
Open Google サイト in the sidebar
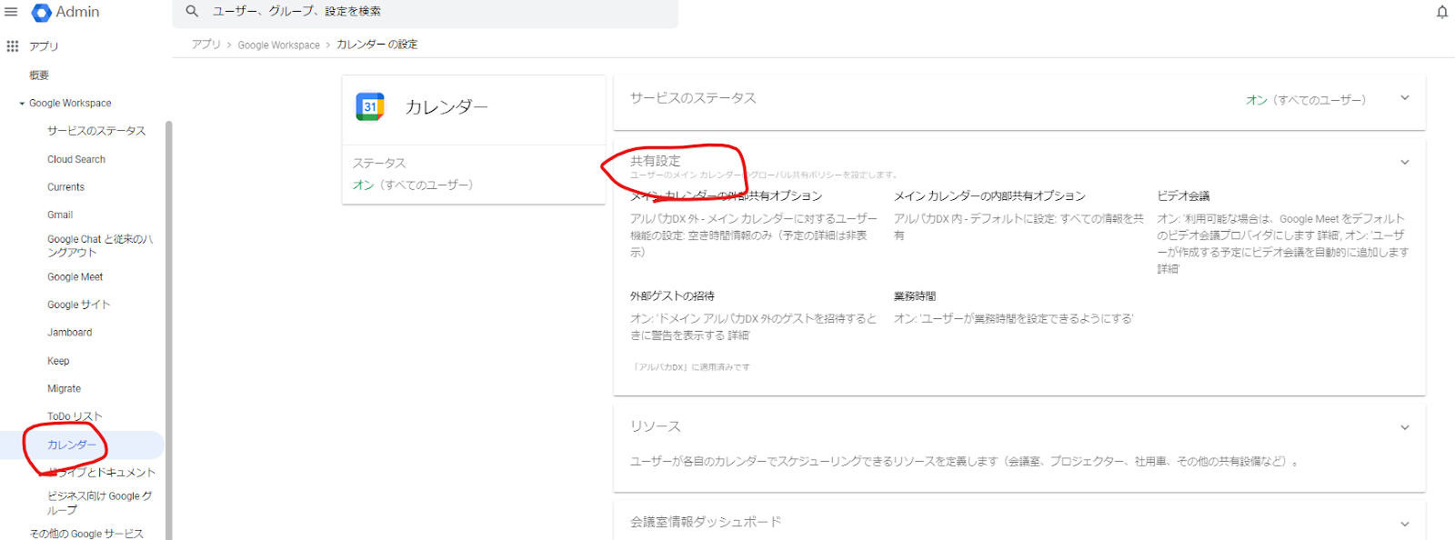click(x=78, y=305)
